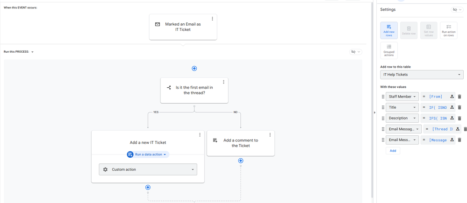Add a step below Add a new IT Ticket
467x203 pixels.
[x=148, y=187]
